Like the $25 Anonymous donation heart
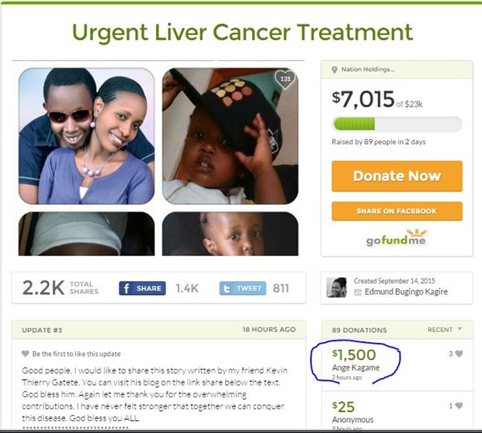Image resolution: width=482 pixels, height=433 pixels. pyautogui.click(x=458, y=405)
